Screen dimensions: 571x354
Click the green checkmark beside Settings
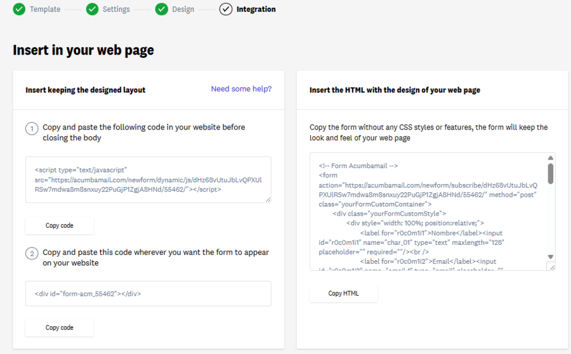tap(93, 9)
